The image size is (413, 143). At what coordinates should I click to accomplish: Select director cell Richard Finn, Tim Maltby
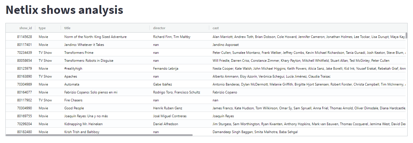[179, 37]
